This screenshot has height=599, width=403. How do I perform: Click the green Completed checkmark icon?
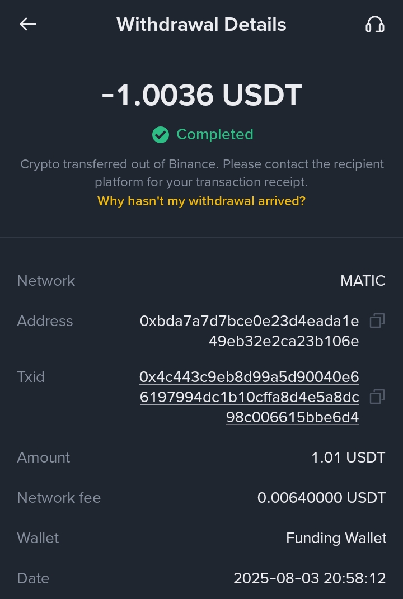click(x=161, y=135)
